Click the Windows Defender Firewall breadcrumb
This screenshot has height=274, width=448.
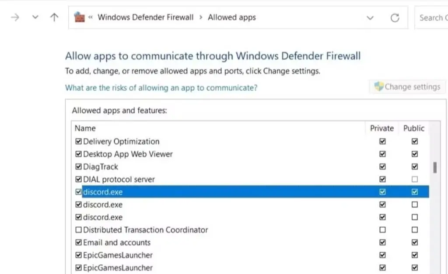point(145,17)
